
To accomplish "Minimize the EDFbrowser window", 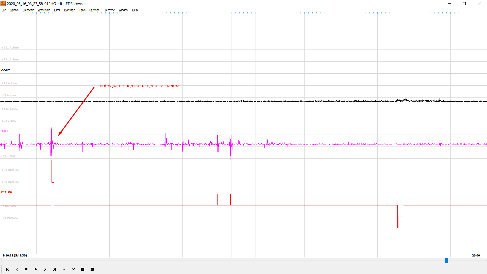I will click(x=449, y=4).
